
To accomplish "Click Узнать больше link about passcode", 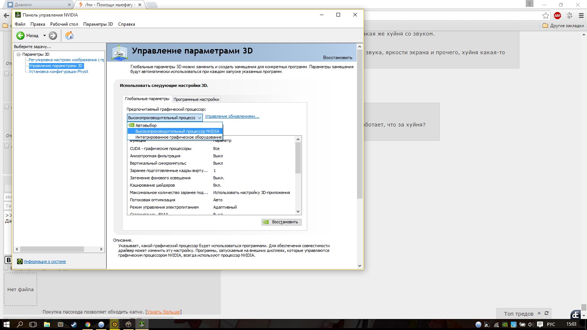I will pos(163,312).
